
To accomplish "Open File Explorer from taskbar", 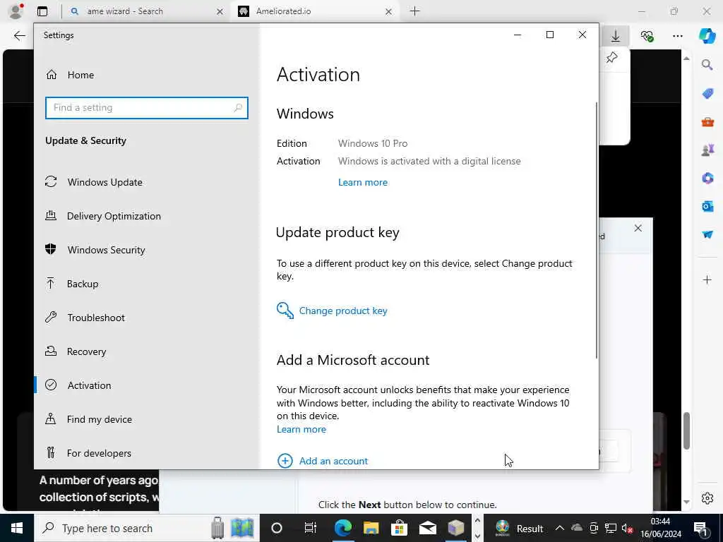I will click(x=371, y=528).
